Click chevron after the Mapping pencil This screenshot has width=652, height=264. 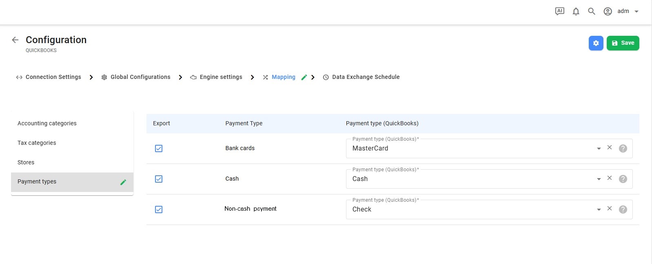coord(313,77)
